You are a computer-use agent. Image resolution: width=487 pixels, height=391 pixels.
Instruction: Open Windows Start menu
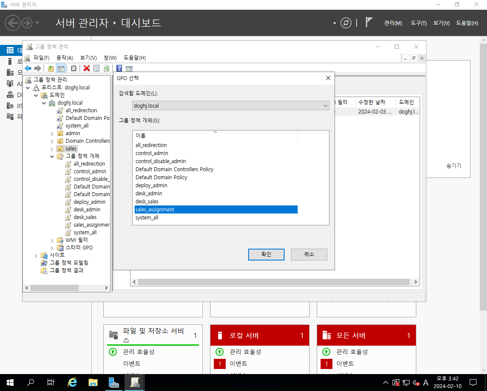click(10, 382)
